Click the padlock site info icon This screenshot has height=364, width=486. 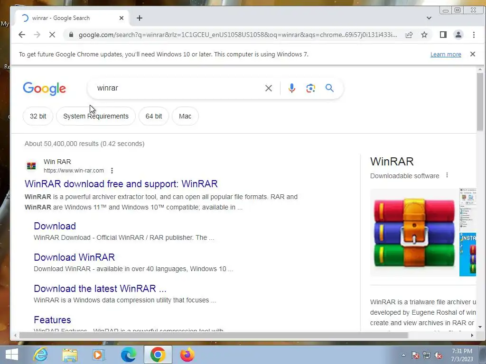[71, 35]
